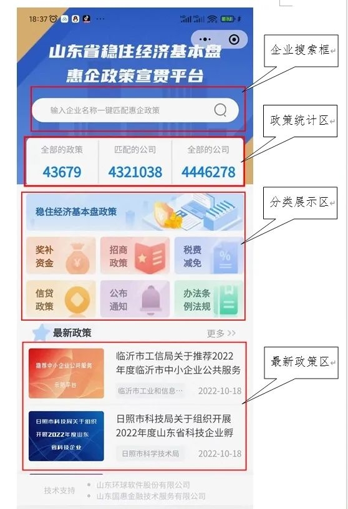The width and height of the screenshot is (348, 509).
Task: Tap the search magnifier icon
Action: [220, 110]
